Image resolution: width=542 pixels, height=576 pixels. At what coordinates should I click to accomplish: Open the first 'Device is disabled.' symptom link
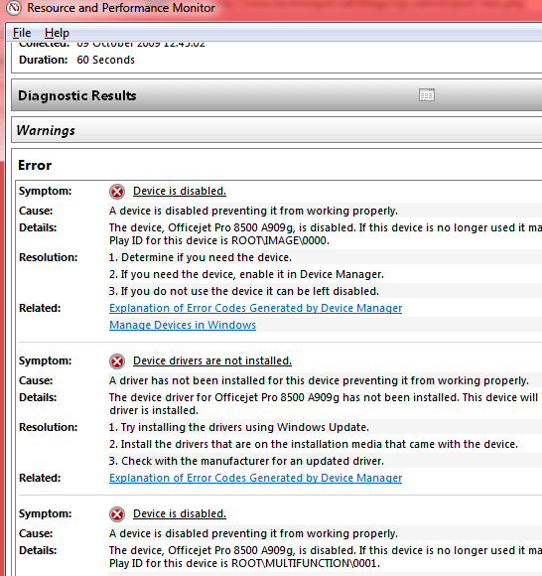pos(180,191)
